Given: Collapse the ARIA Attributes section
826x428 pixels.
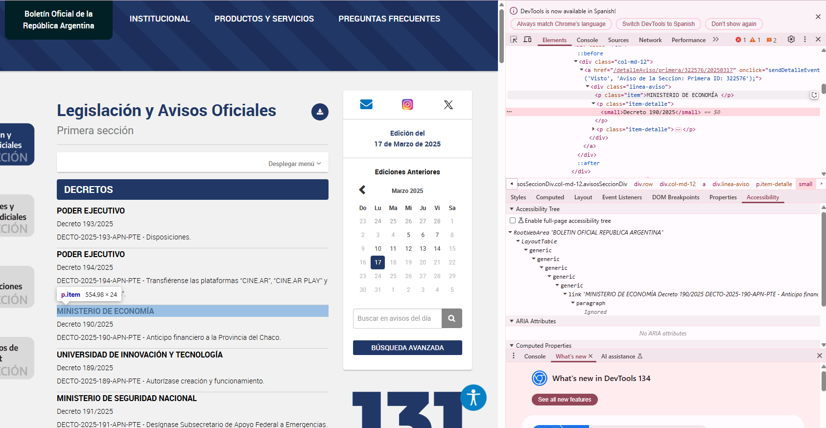Looking at the screenshot, I should [512, 321].
